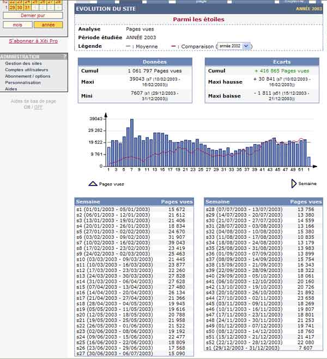Click row s1 (01/01/2003 - 05/01/2003)
The width and height of the screenshot is (327, 359).
coord(134,209)
